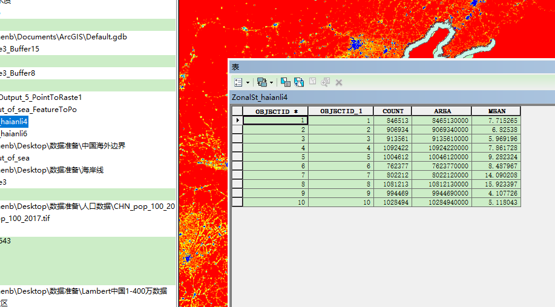Select the ut_of_sea_FeatureToPo layer
Viewport: 555px width, 307px height.
click(x=38, y=110)
